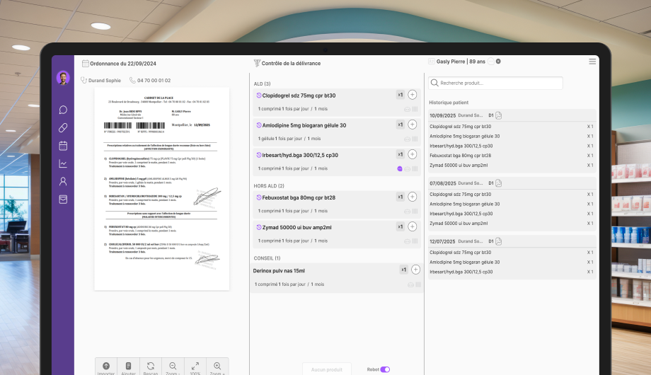Open document icon for 10/09/2025 history entry
The height and width of the screenshot is (375, 651).
[498, 115]
